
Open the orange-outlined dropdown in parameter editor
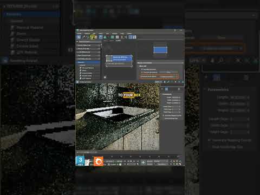[x=166, y=76]
